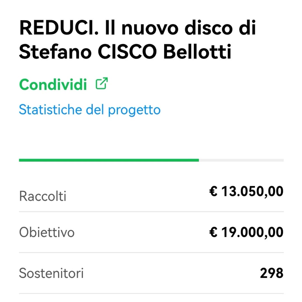Viewport: 302px width, 302px height.
Task: Click the 298 supporters count
Action: click(271, 273)
